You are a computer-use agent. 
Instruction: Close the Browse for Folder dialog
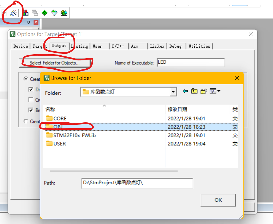[x=237, y=78]
